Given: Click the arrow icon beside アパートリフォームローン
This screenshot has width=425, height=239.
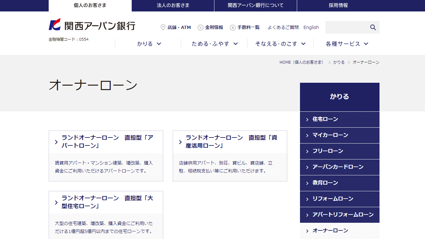Looking at the screenshot, I should [x=307, y=215].
